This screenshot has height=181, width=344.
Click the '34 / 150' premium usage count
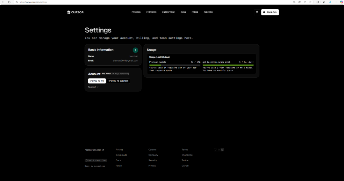pyautogui.click(x=196, y=62)
